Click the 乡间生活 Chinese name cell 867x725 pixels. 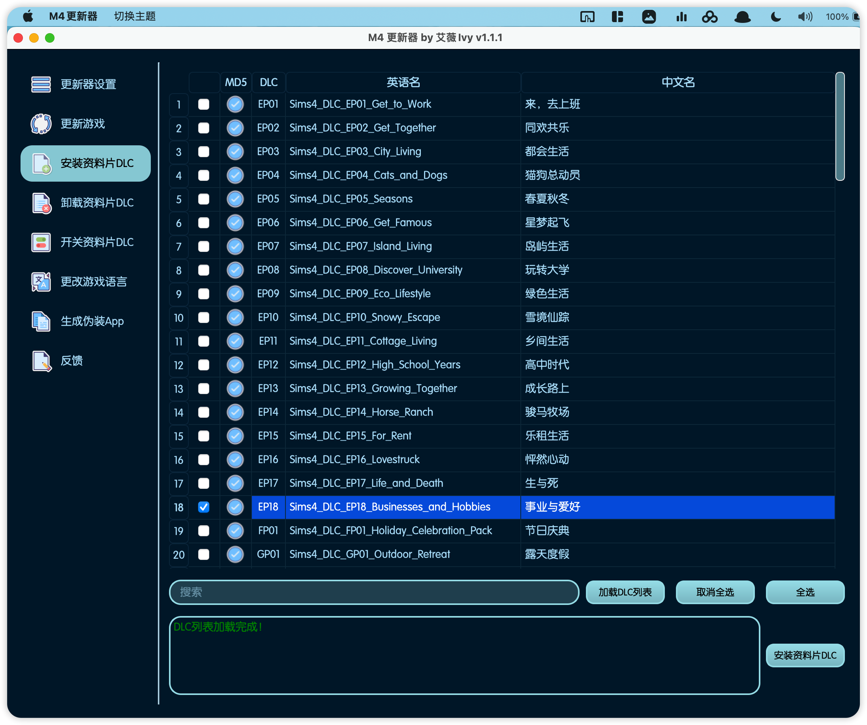[x=677, y=341]
